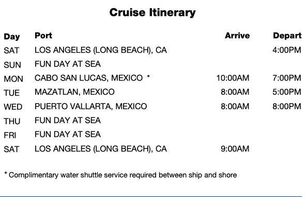Click the 10:00AM arrival time
The height and width of the screenshot is (197, 307).
(233, 78)
